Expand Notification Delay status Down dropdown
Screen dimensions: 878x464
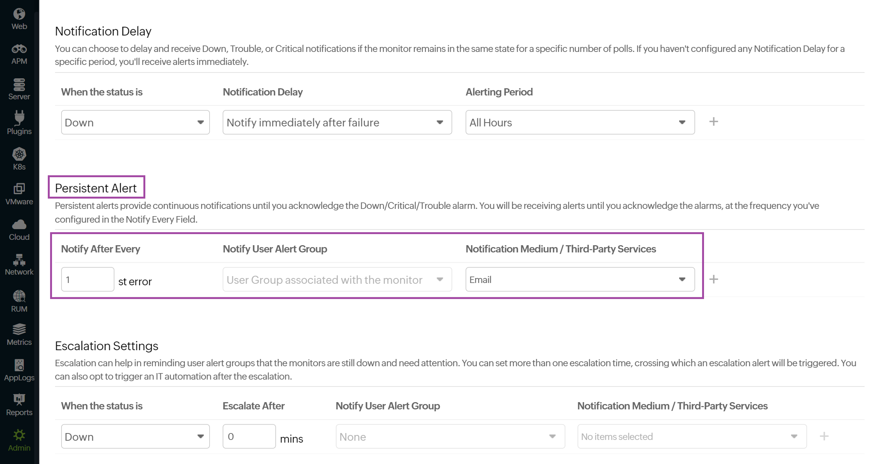135,122
